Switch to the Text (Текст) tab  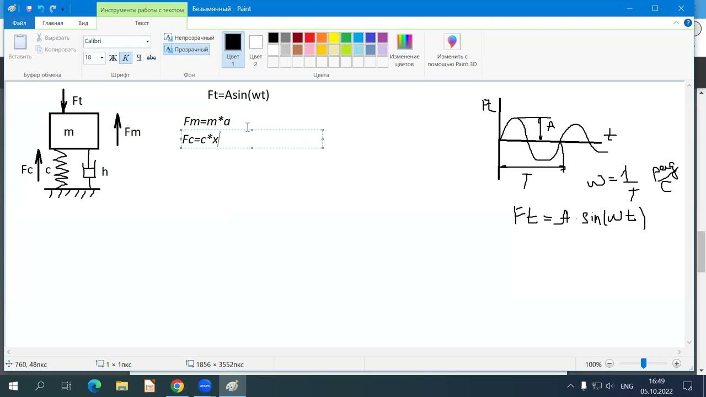(x=142, y=23)
